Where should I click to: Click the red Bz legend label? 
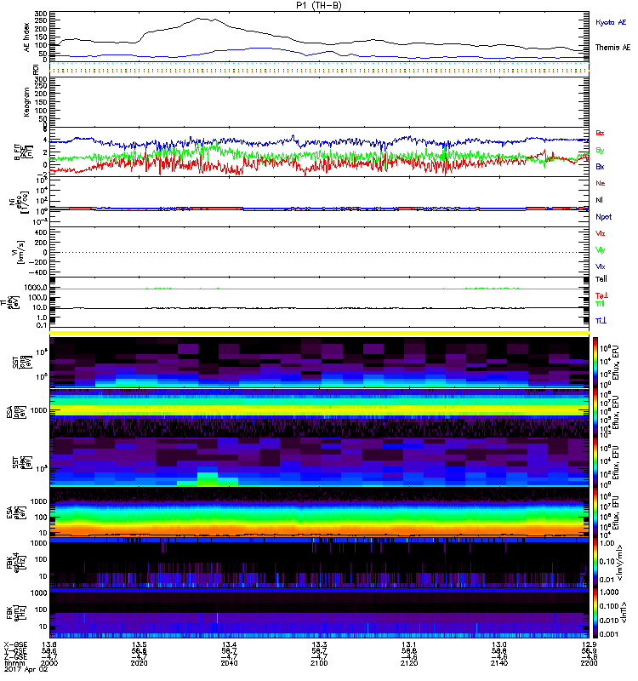click(x=600, y=133)
